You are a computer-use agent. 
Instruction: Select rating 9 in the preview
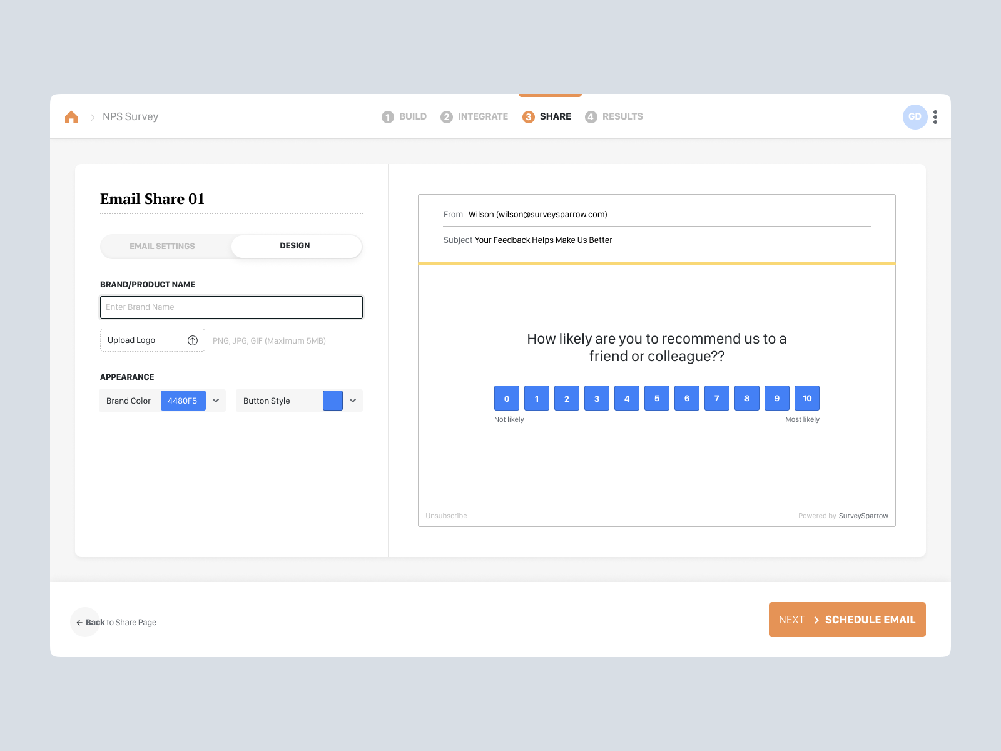coord(777,398)
